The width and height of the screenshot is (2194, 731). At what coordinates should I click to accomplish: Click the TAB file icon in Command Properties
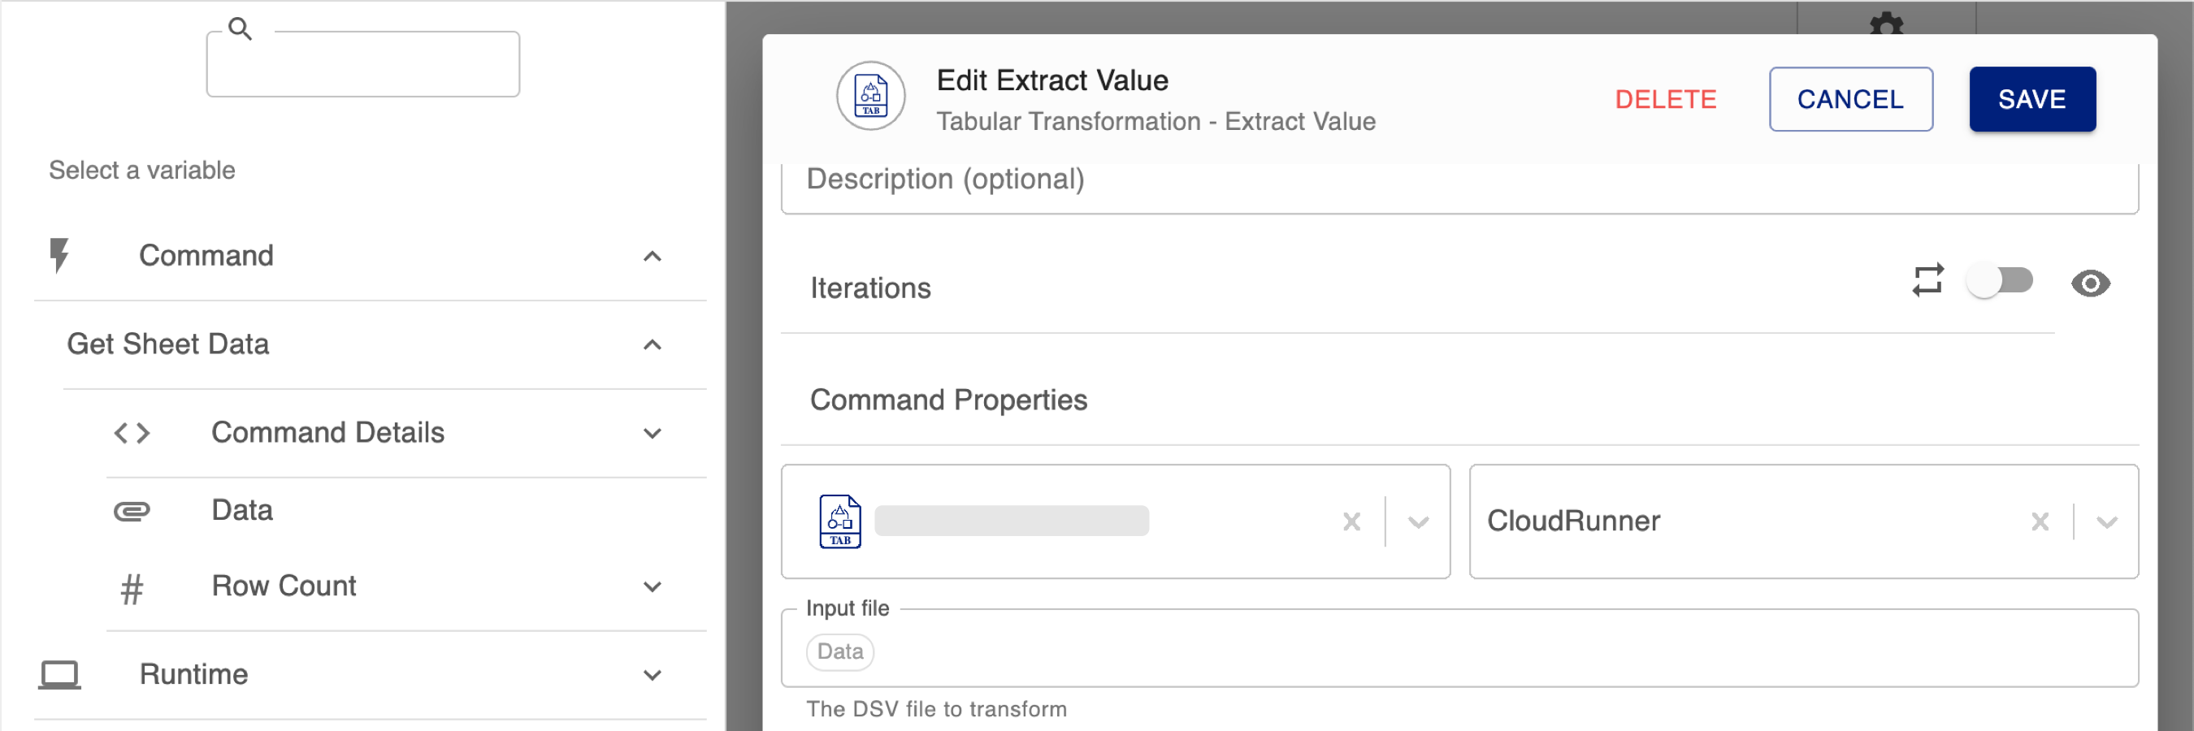[839, 521]
